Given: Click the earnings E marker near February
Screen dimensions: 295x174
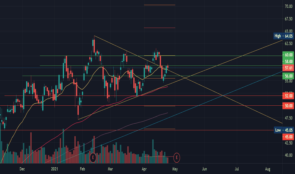Looking at the screenshot, I should click(93, 158).
